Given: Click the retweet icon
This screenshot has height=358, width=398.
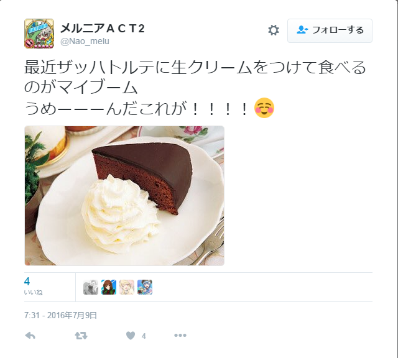Looking at the screenshot, I should [x=81, y=336].
